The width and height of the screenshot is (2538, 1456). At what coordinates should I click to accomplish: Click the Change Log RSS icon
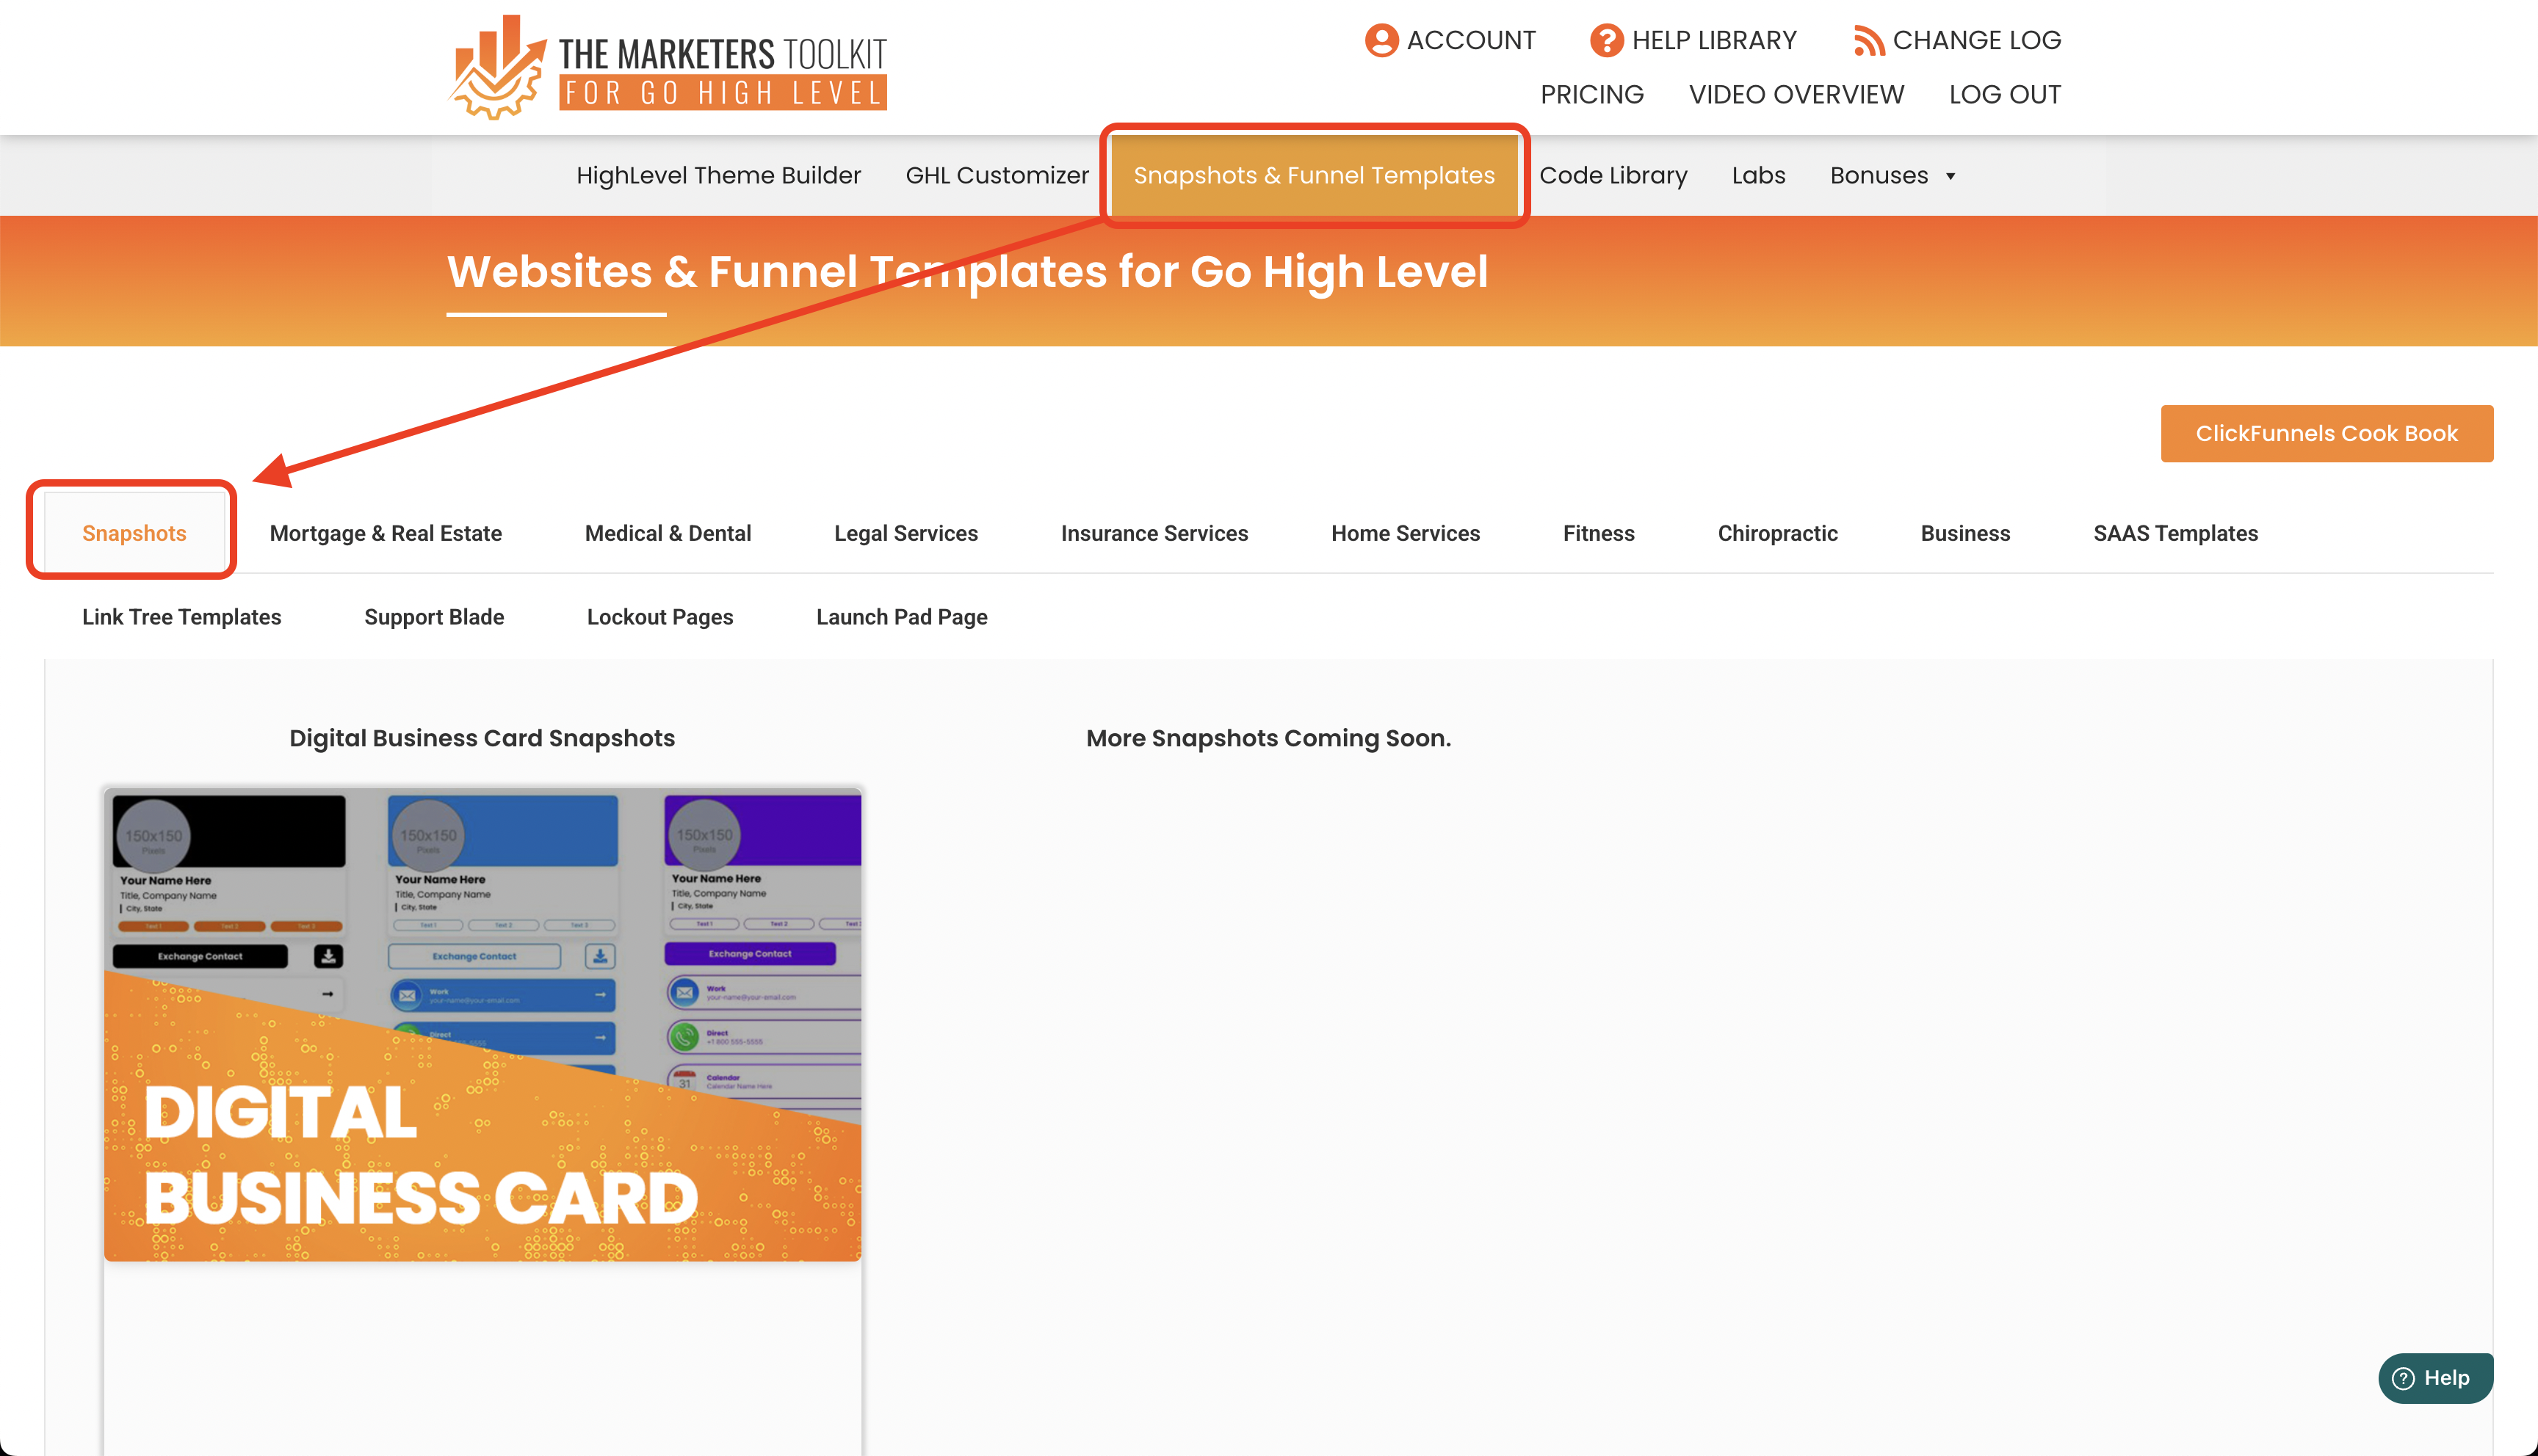(x=1868, y=41)
